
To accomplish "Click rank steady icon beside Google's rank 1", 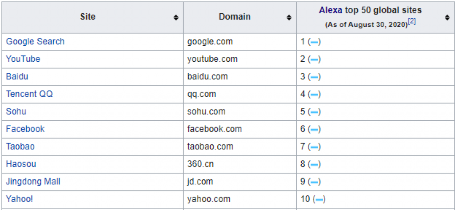I will [x=314, y=42].
